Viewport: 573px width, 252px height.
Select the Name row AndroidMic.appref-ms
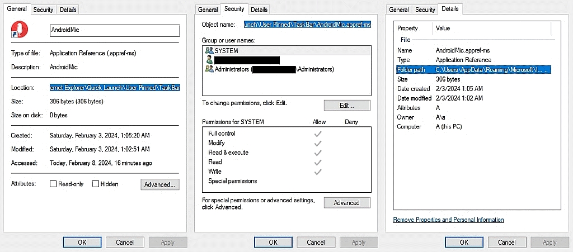coord(473,50)
